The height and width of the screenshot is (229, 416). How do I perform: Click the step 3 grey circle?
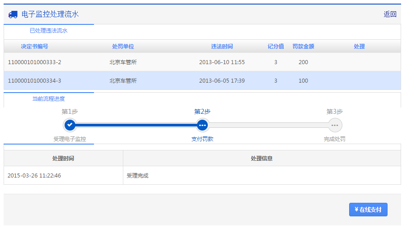click(335, 125)
